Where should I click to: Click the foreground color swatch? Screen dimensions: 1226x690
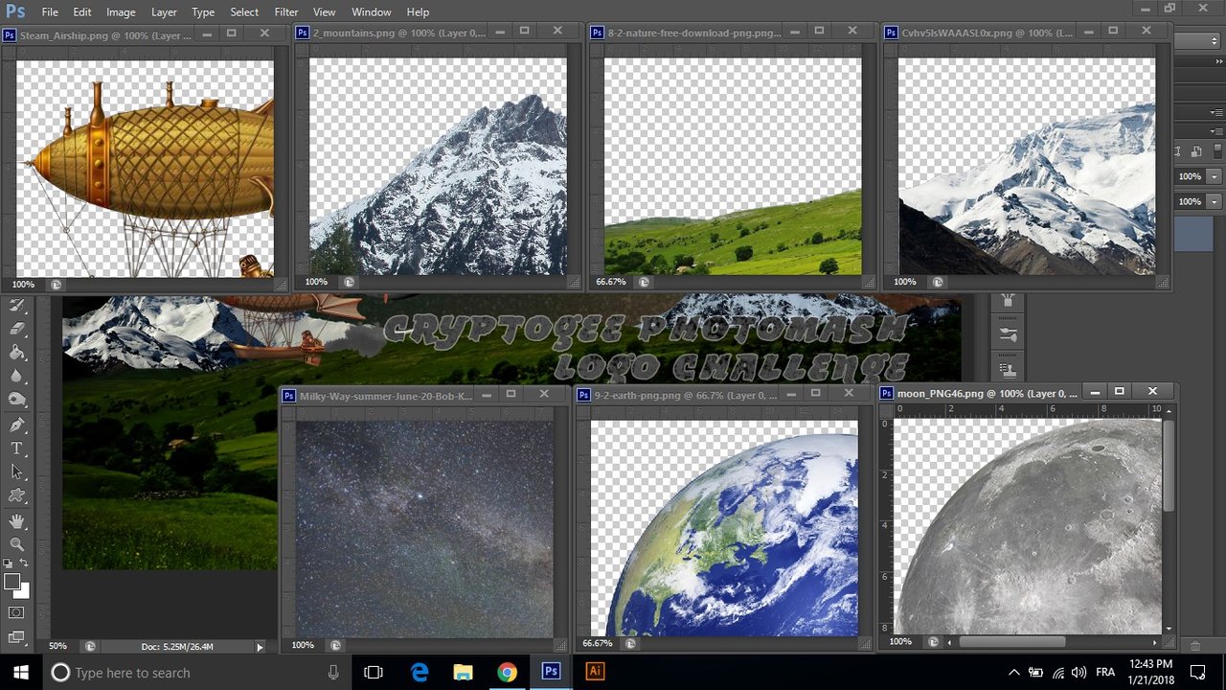click(x=11, y=582)
